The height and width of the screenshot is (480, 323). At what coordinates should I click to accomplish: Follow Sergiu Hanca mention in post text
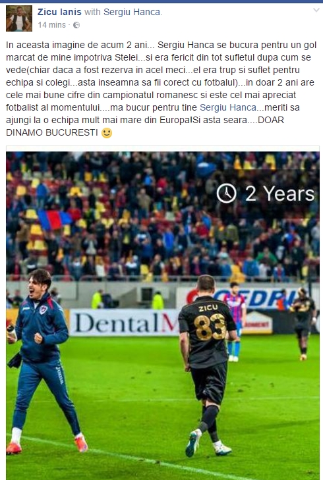[x=228, y=107]
